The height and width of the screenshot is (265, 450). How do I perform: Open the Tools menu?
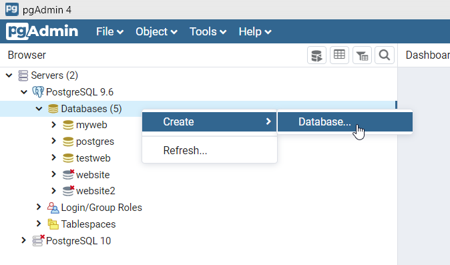point(208,31)
